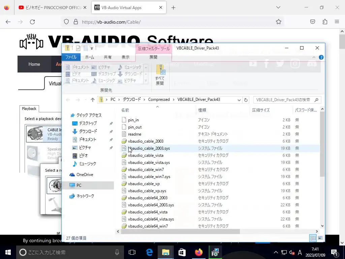Open the Pocket save icon in Firefox
The width and height of the screenshot is (345, 259).
point(313,22)
